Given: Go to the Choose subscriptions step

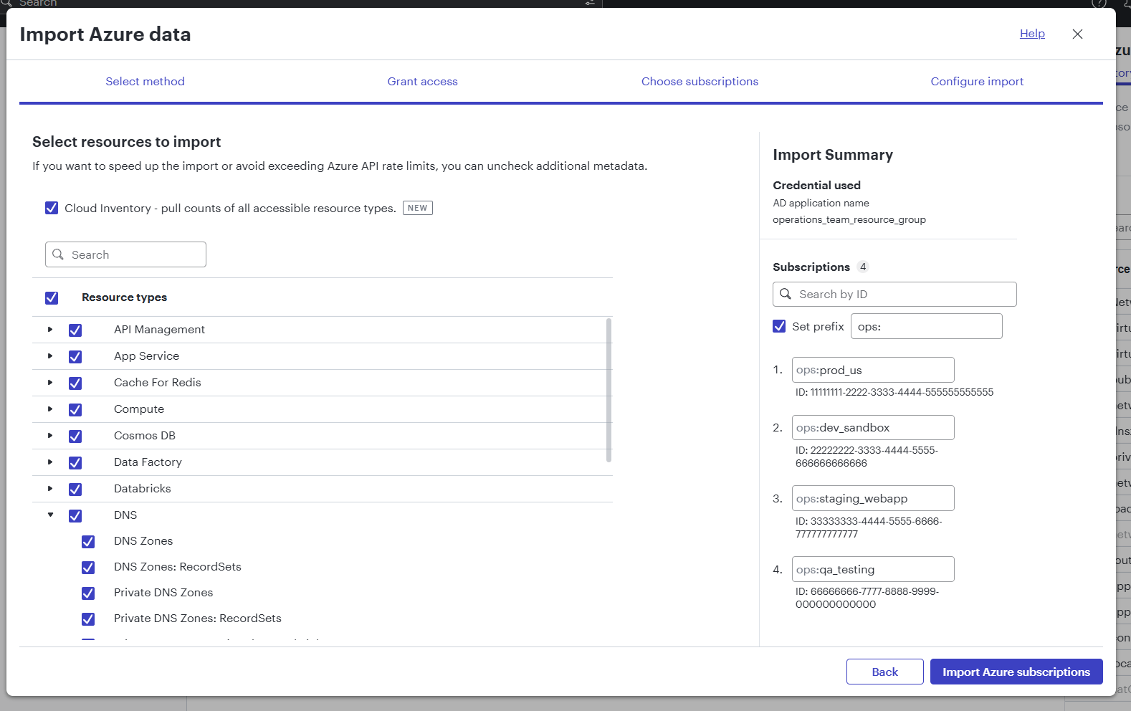Looking at the screenshot, I should pyautogui.click(x=700, y=82).
